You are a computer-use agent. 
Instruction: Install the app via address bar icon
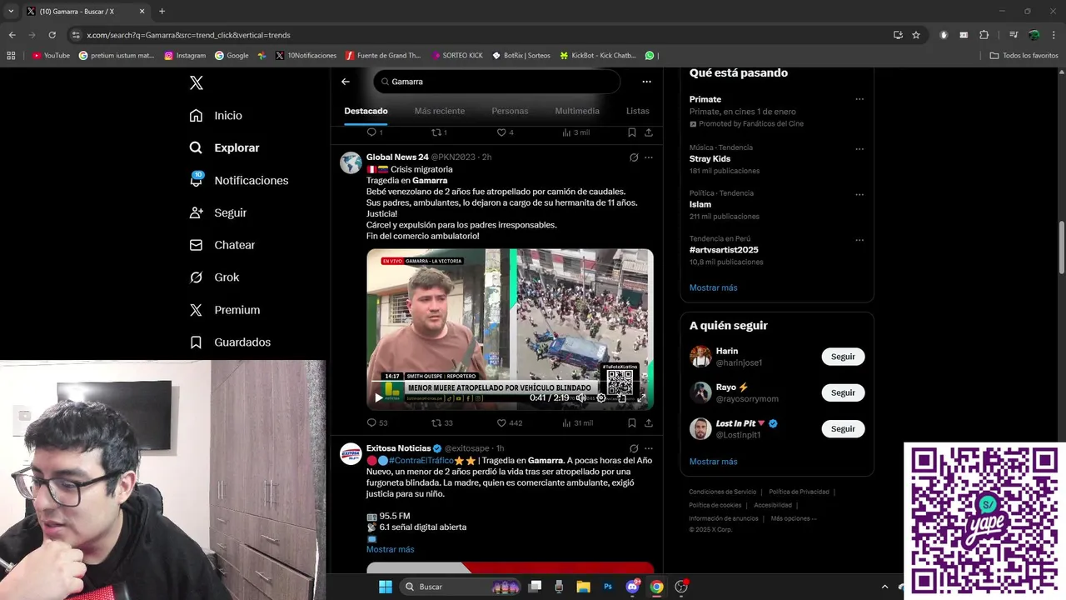[x=898, y=35]
